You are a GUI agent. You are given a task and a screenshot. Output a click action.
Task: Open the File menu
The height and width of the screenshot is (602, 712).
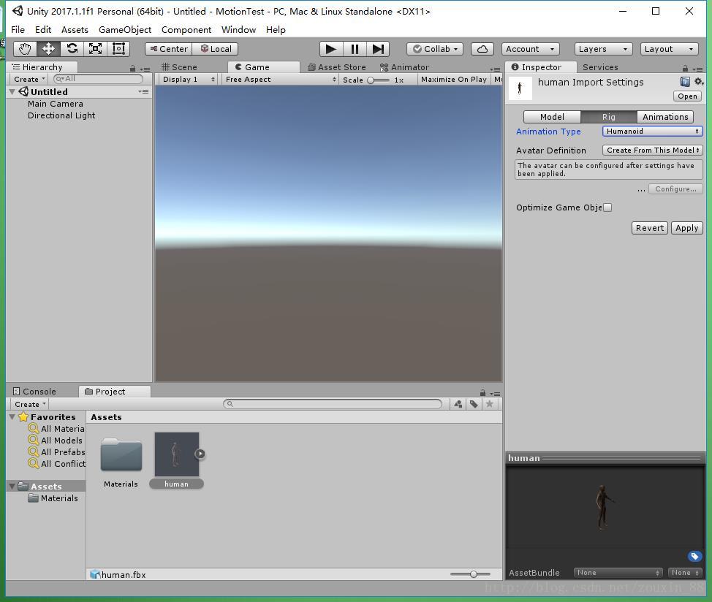pyautogui.click(x=18, y=30)
